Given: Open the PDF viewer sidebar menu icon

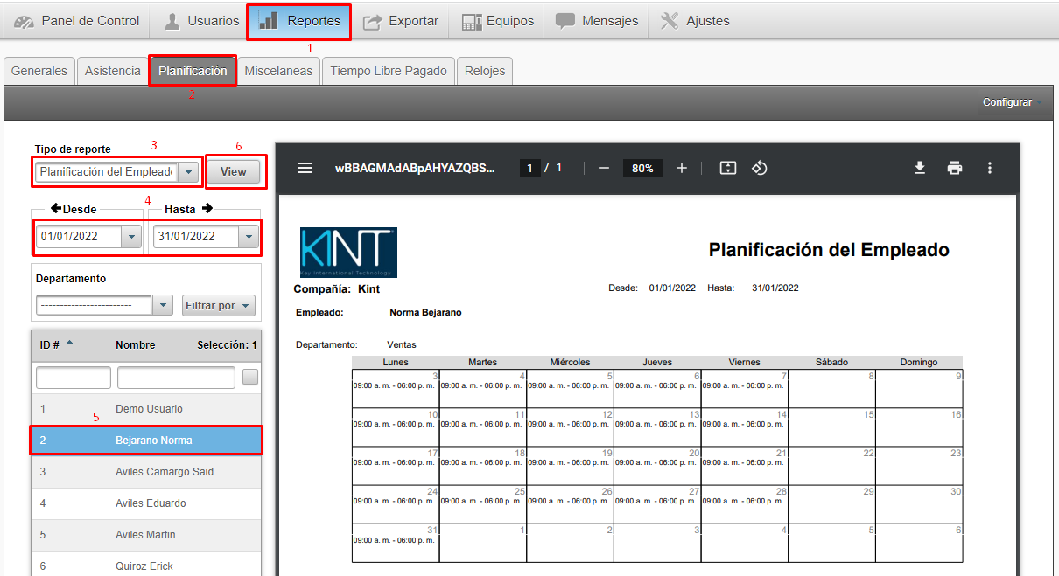Looking at the screenshot, I should 305,168.
